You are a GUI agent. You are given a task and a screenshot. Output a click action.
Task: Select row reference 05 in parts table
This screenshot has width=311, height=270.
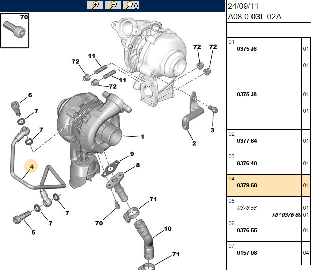pyautogui.click(x=231, y=201)
